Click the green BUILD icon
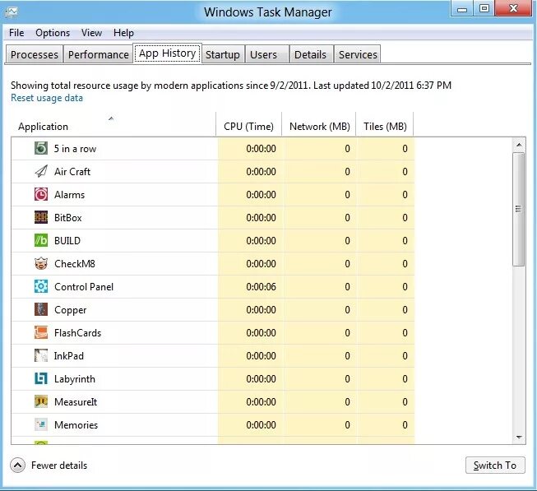 point(41,241)
